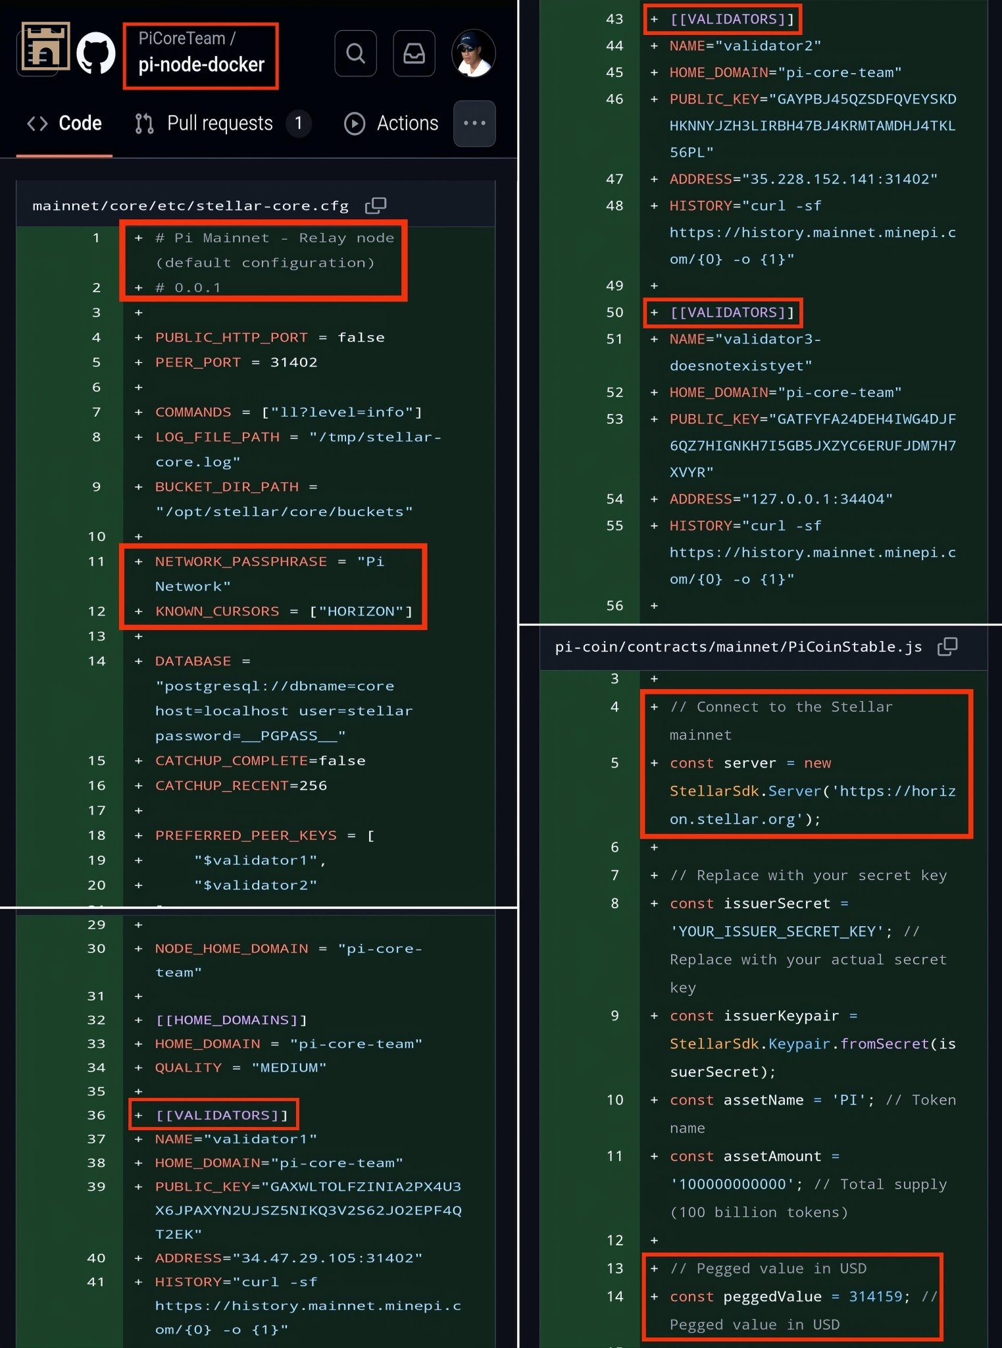1002x1348 pixels.
Task: Click the ADDRESS="127.0.0.1:34404" line
Action: click(x=781, y=499)
